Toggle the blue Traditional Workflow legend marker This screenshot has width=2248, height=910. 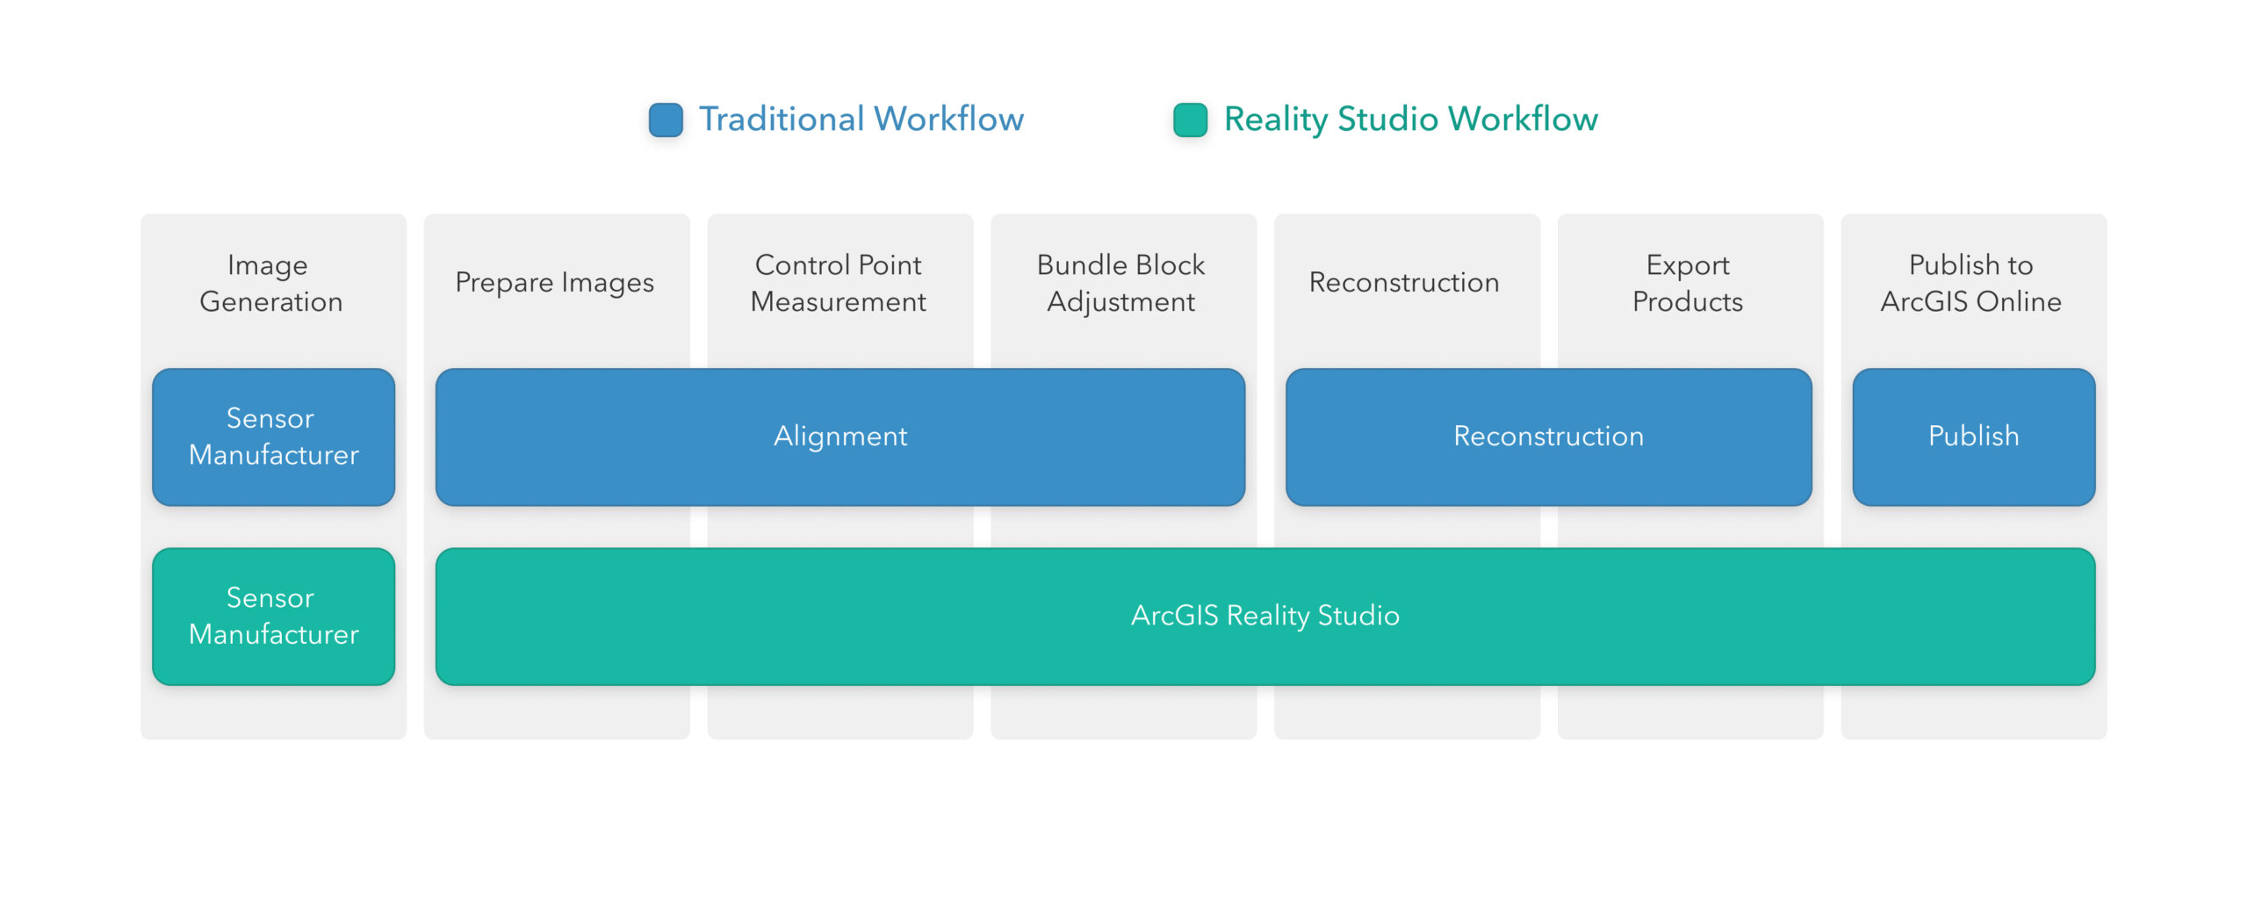pos(666,119)
